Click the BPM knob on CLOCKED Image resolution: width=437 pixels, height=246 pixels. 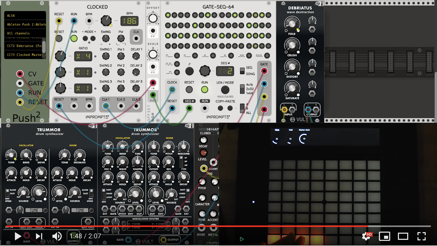coord(106,21)
